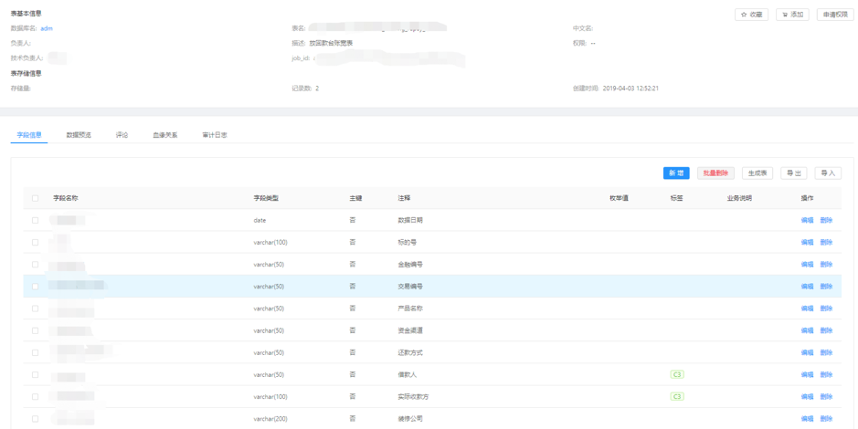Open the adm database link

47,28
